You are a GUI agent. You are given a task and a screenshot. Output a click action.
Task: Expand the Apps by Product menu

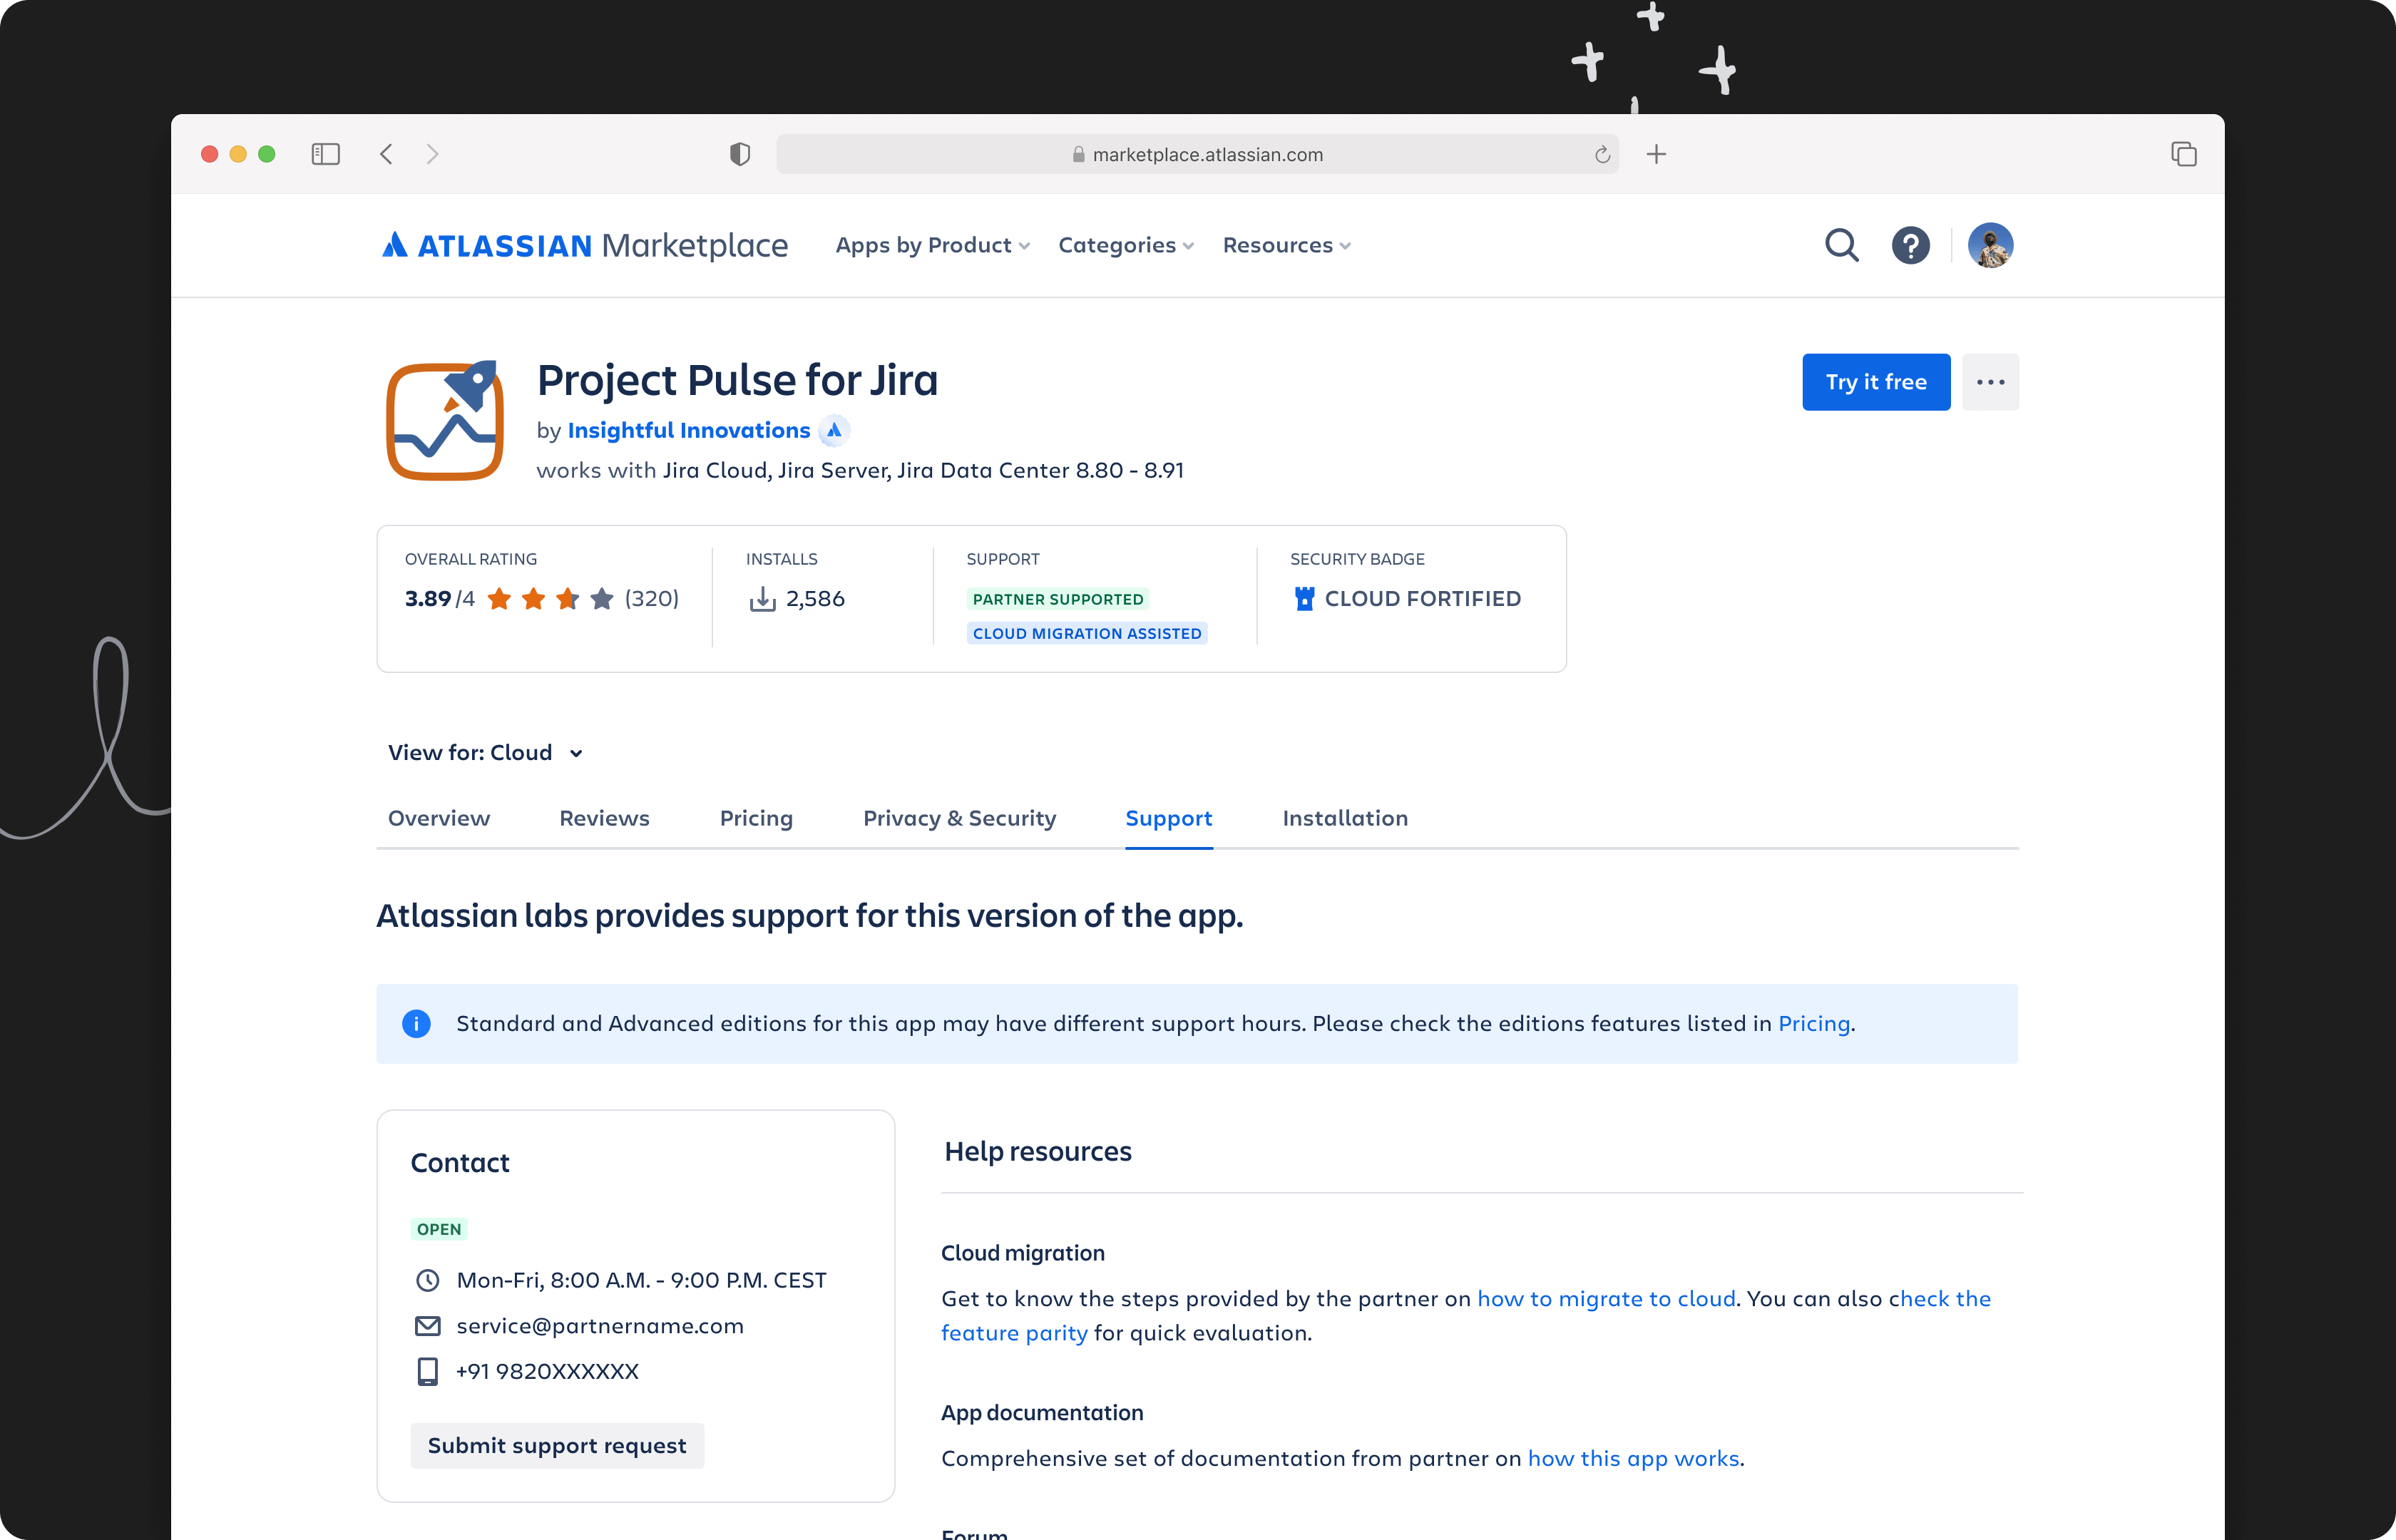[932, 245]
